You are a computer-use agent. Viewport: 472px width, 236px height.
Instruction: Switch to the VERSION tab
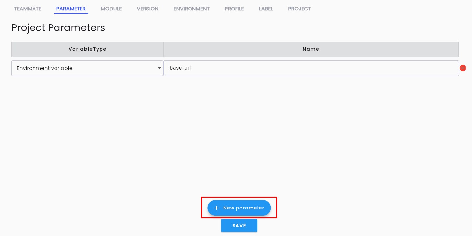coord(147,9)
